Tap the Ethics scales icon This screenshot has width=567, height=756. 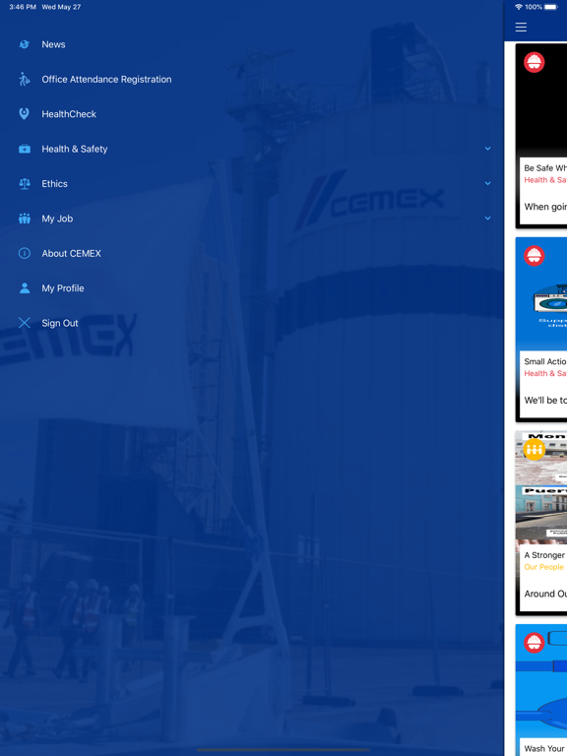click(24, 184)
